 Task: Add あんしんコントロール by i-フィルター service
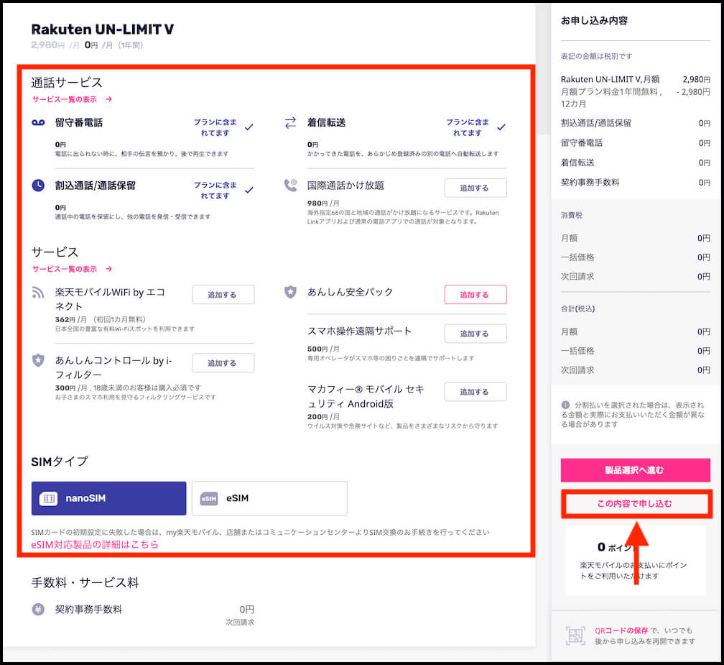(x=223, y=363)
